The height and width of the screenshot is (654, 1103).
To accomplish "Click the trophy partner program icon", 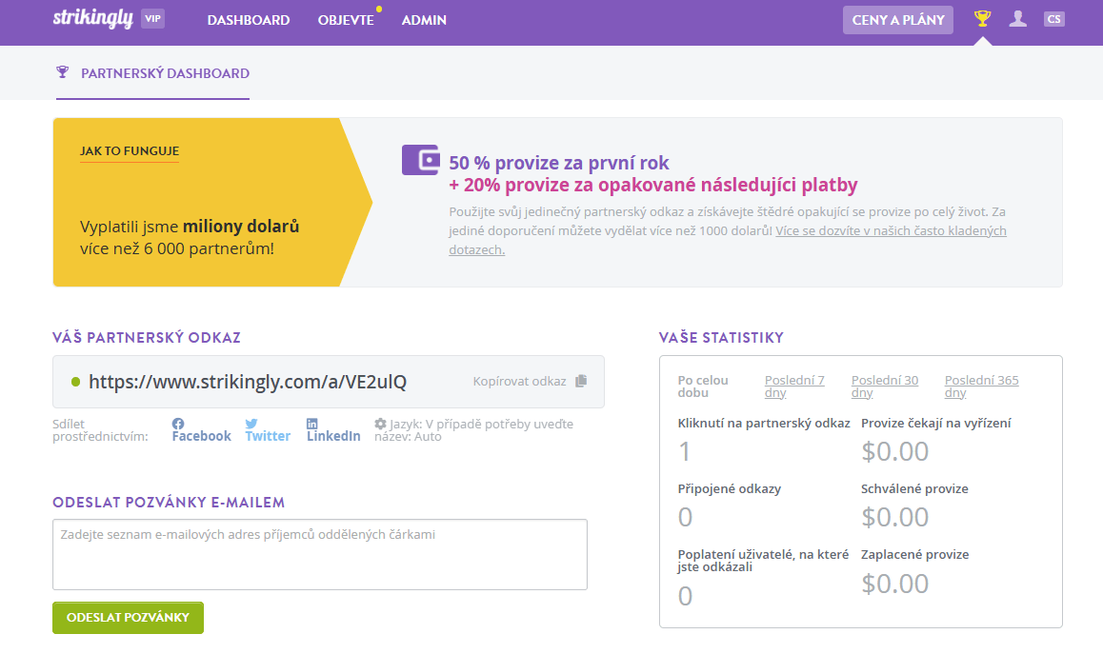I will pos(983,19).
